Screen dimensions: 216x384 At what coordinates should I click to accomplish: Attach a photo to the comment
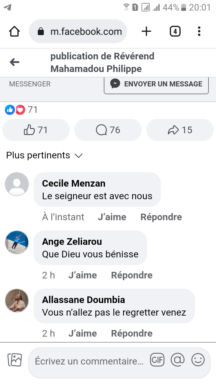(x=15, y=360)
